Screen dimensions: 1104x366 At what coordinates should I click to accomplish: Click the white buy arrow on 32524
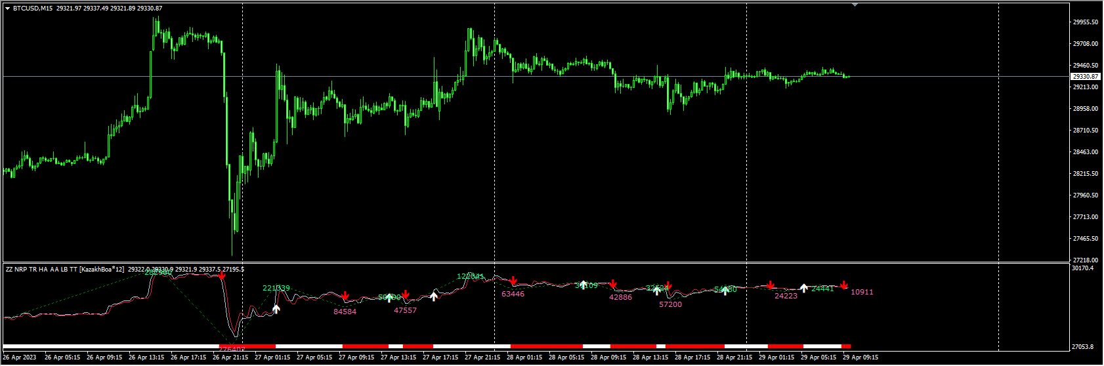tap(657, 291)
